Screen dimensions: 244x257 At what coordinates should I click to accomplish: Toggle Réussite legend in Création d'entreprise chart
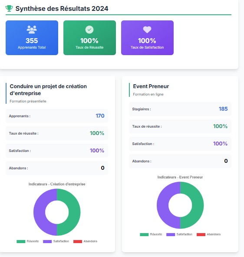pyautogui.click(x=28, y=241)
